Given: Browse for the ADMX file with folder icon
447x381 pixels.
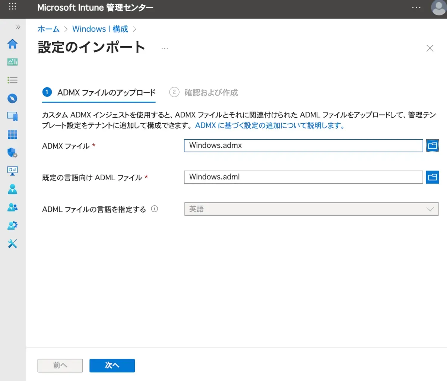Looking at the screenshot, I should [x=432, y=146].
